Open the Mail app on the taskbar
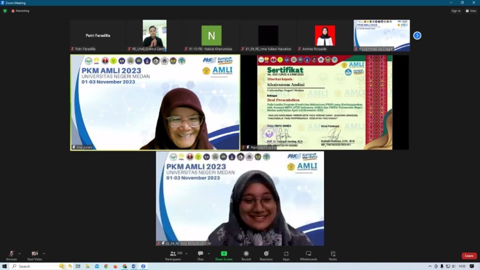The image size is (480, 270). coord(97,266)
